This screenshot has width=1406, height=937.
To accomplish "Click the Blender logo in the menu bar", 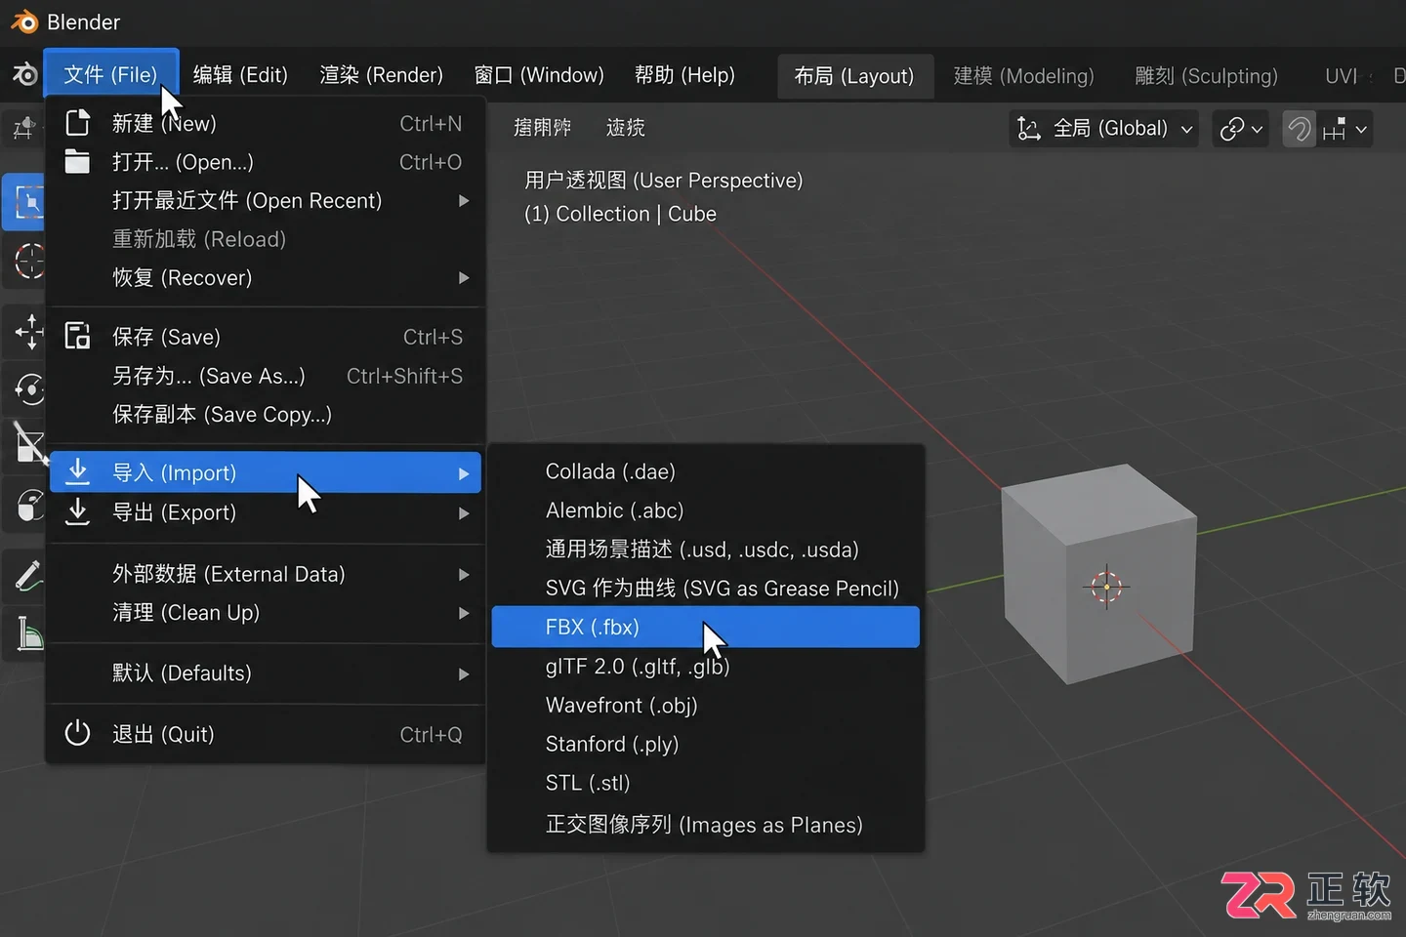I will tap(24, 75).
